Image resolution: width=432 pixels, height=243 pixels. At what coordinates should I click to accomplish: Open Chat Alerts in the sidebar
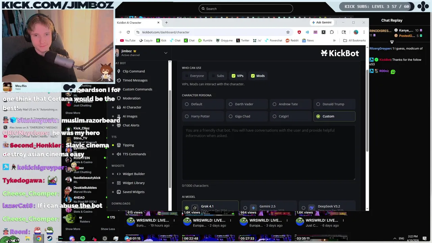(x=131, y=125)
